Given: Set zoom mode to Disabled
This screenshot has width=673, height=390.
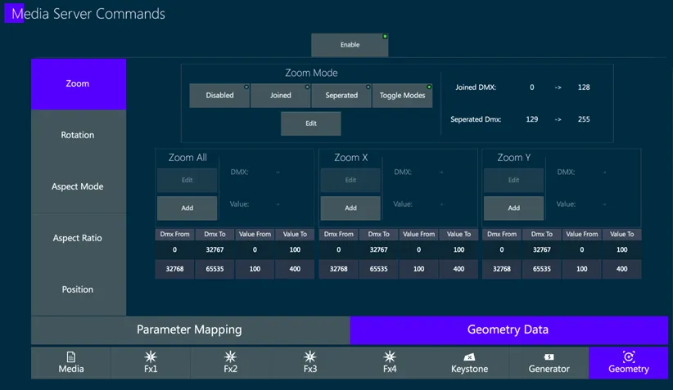Looking at the screenshot, I should 219,96.
